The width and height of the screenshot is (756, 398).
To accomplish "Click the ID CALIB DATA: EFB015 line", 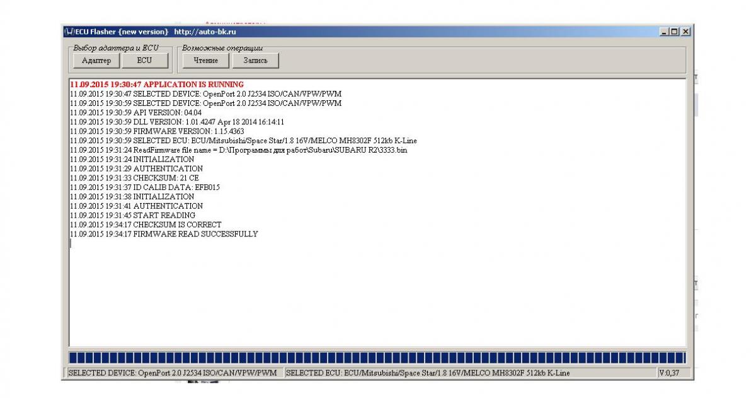I will point(145,187).
